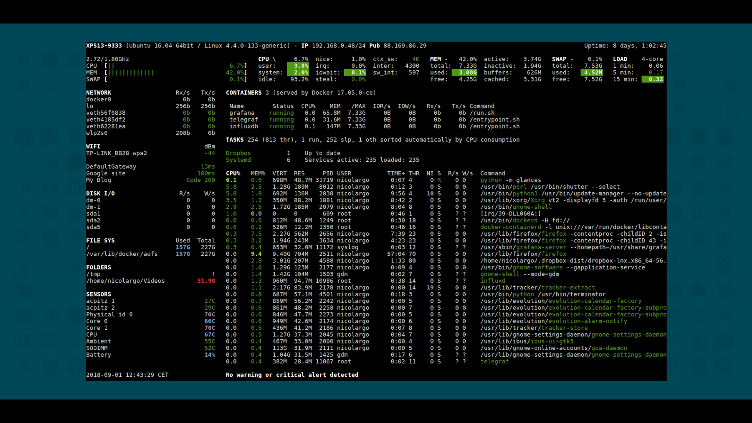Screen dimensions: 752x423
Task: Click the /var/lib/docker/aufs filesystem entry
Action: (x=122, y=254)
